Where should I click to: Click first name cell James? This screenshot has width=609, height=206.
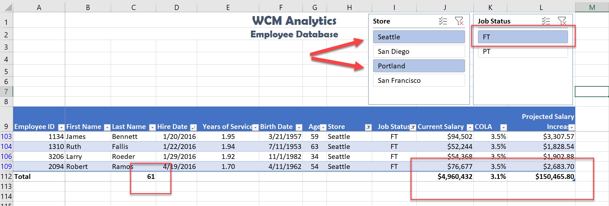click(88, 136)
